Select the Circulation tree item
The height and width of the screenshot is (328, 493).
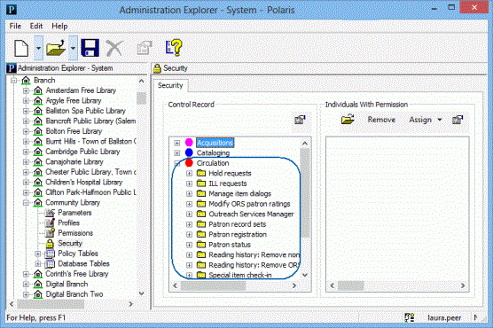pos(213,163)
